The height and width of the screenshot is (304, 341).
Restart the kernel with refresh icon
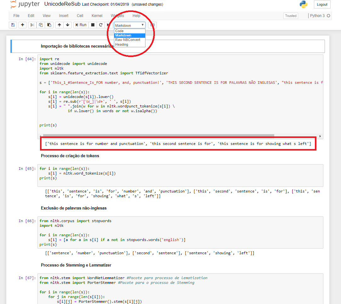pos(100,25)
